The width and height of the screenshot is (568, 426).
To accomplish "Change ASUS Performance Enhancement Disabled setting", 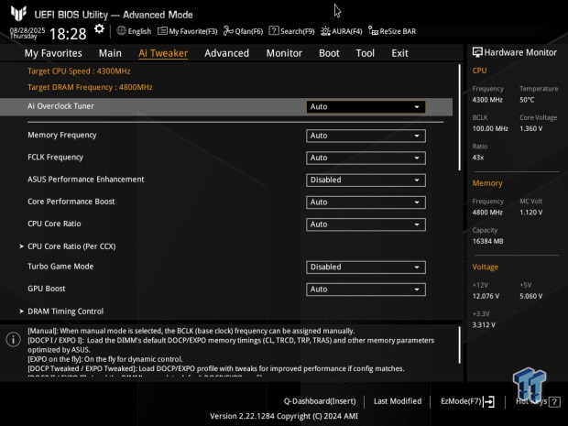I will click(x=366, y=180).
